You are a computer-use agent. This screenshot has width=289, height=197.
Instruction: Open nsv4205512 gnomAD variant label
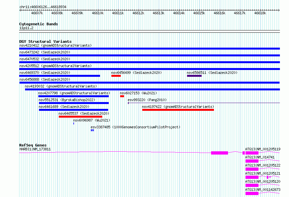coord(56,66)
